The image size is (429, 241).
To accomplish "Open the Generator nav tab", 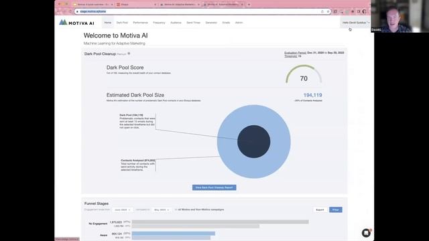I will coord(211,23).
